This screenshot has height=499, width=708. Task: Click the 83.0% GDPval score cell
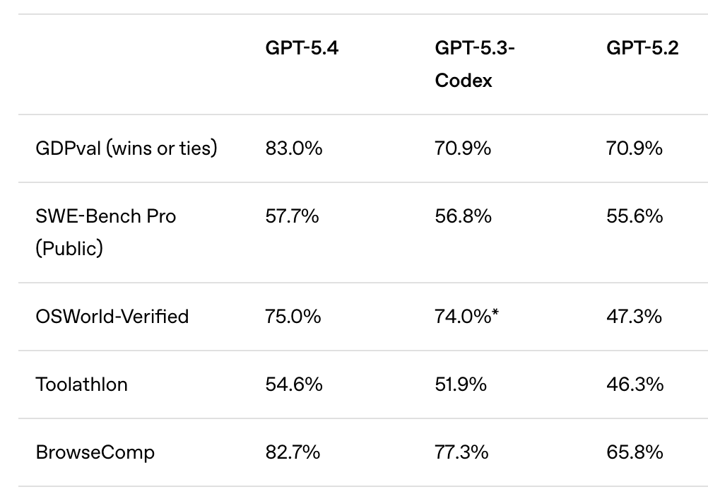coord(294,148)
